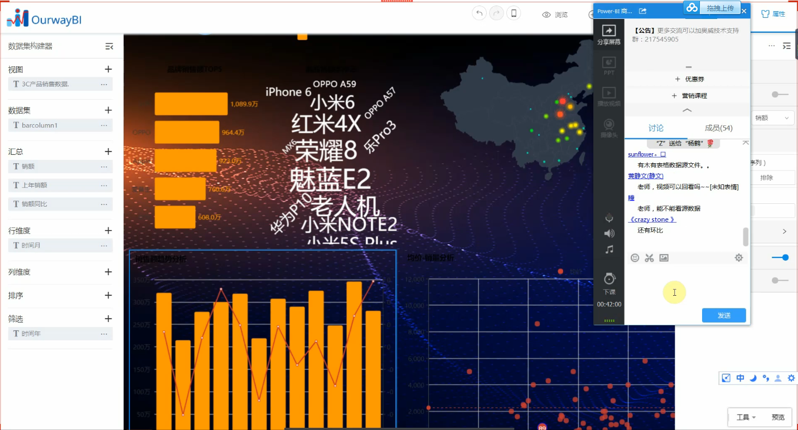Screen dimensions: 798x430
Task: Open the PPT sharing option
Action: click(x=609, y=66)
